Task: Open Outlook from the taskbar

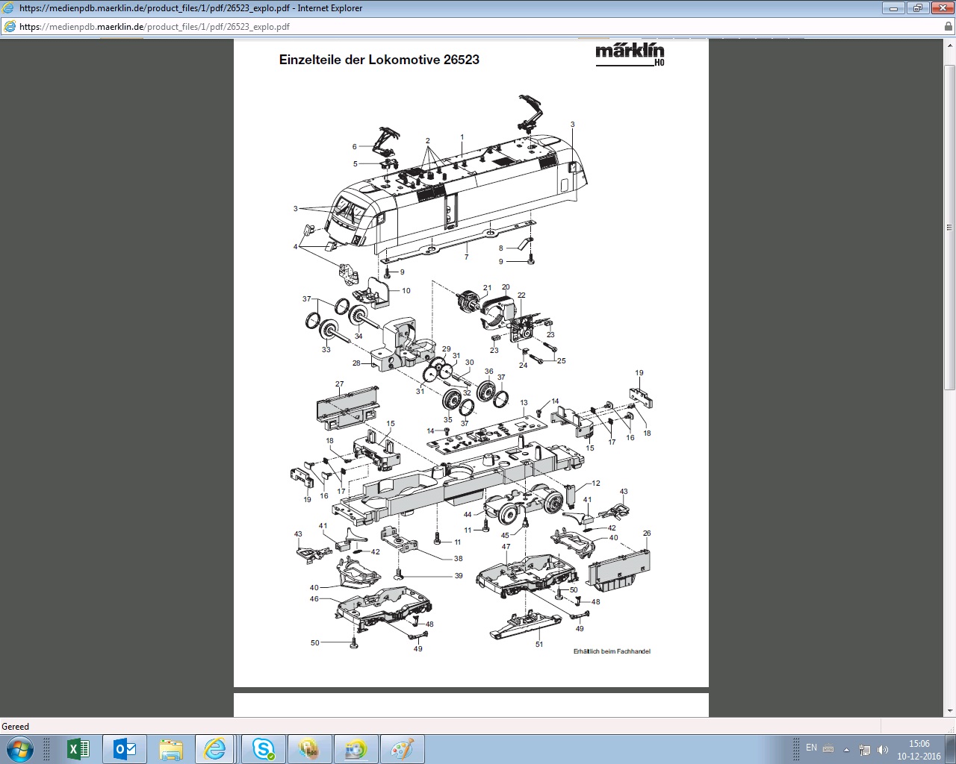Action: (x=124, y=749)
